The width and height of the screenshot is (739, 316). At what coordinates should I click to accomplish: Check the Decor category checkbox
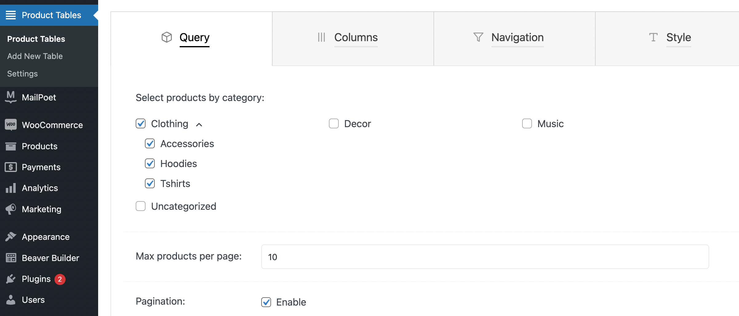(x=334, y=123)
